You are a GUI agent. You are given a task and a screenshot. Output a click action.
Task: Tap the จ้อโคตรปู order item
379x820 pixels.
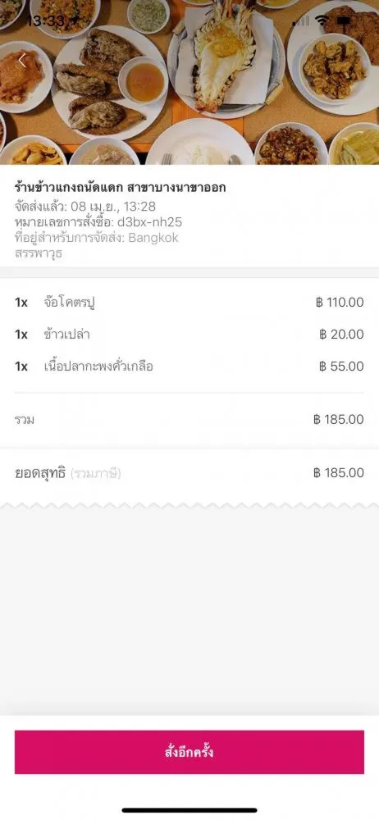70,303
